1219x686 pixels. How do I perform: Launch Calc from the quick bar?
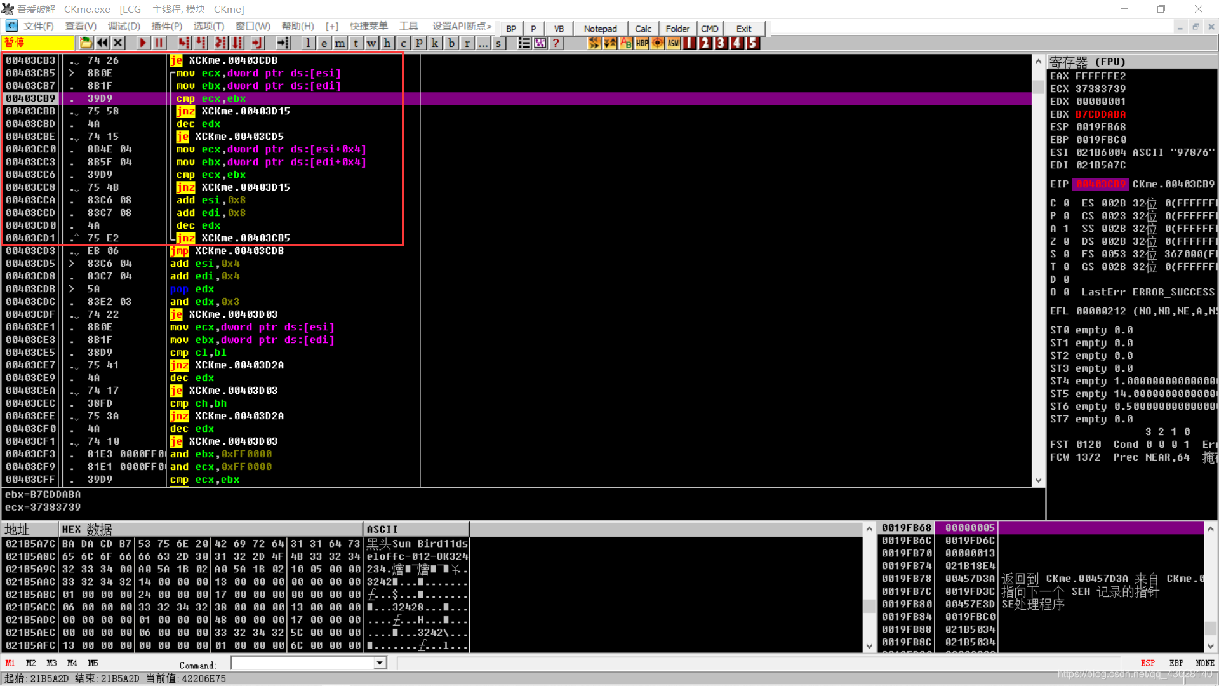click(643, 29)
